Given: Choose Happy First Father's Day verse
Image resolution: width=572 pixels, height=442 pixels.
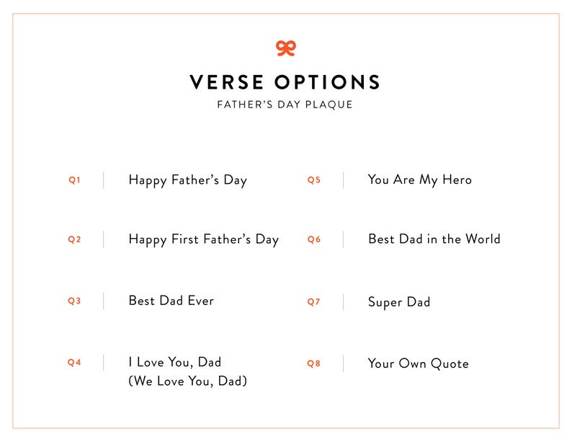Looking at the screenshot, I should [x=203, y=239].
